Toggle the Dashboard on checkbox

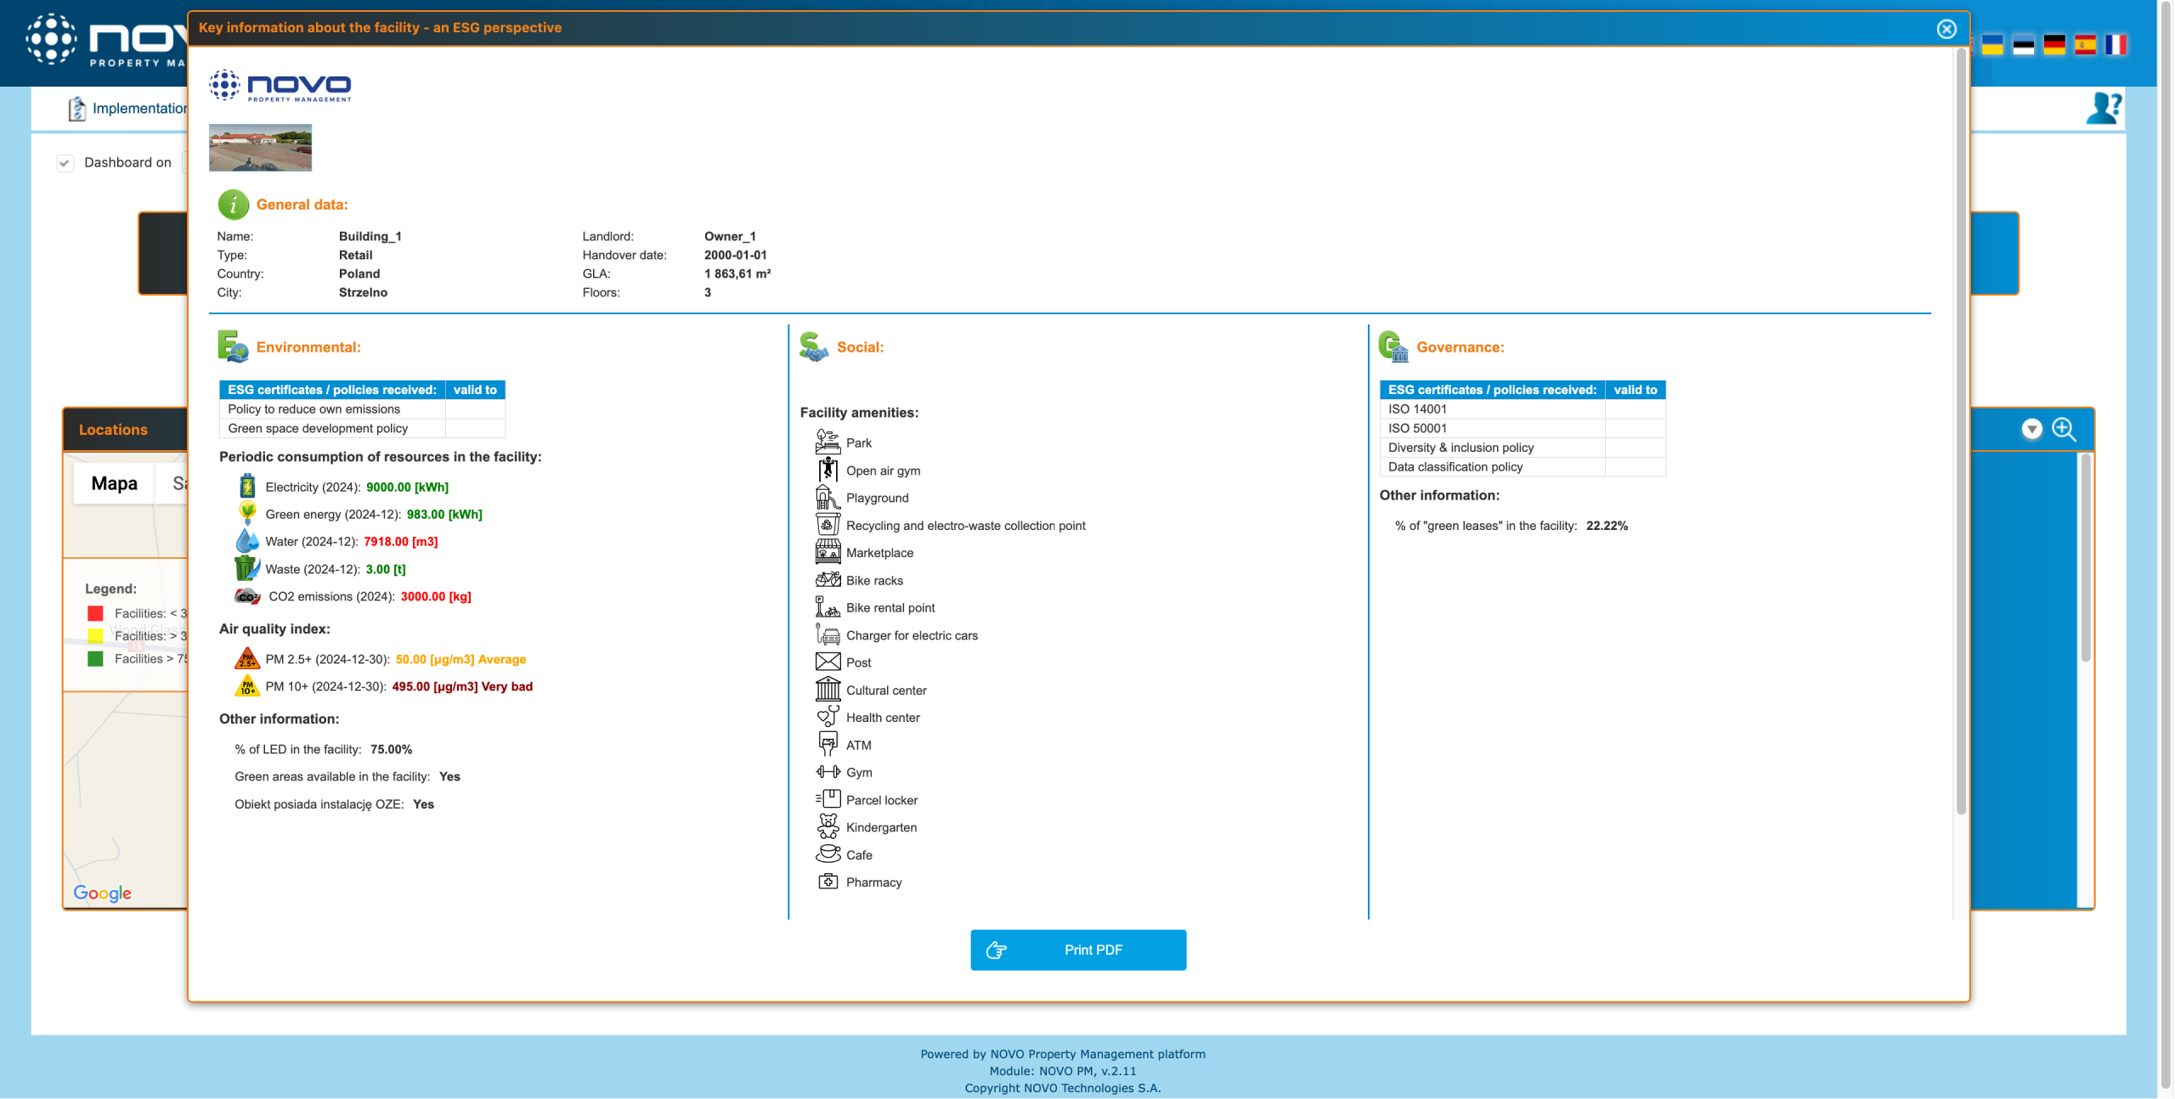[x=65, y=162]
